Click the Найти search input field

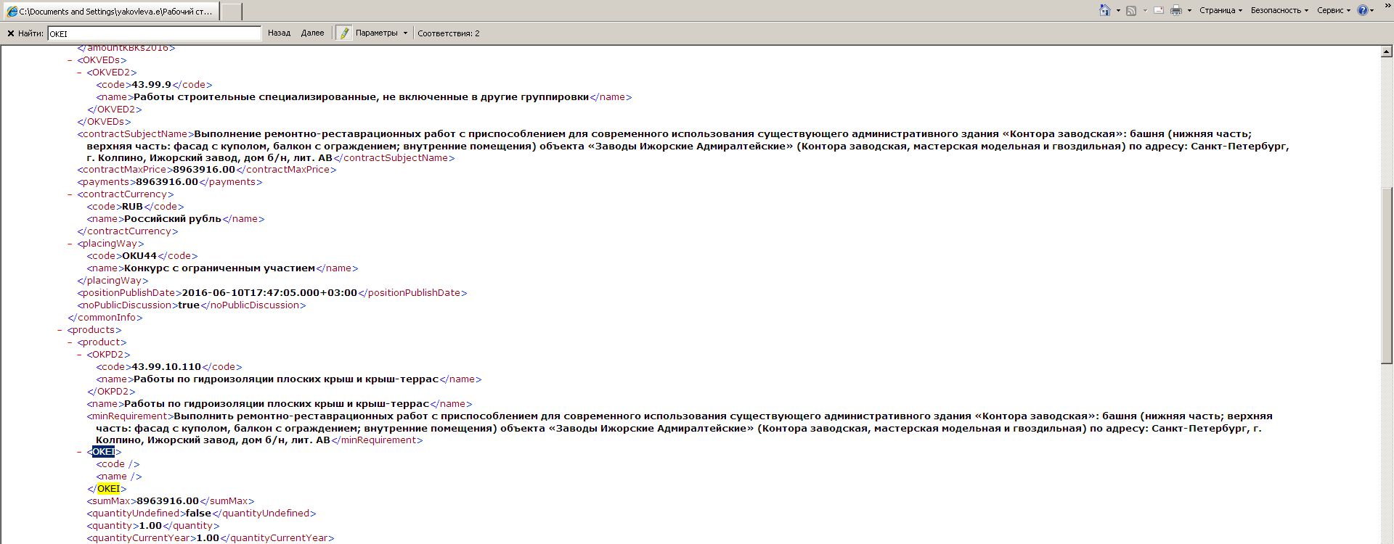point(154,33)
